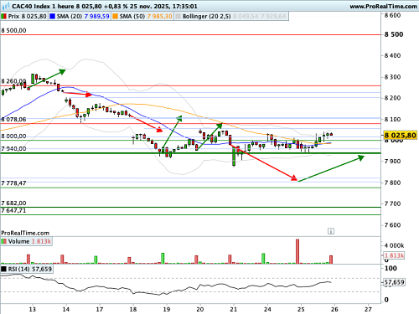Click the timestamp 25 nov. 2025, 17:35:01
419x314 pixels.
tap(163, 6)
